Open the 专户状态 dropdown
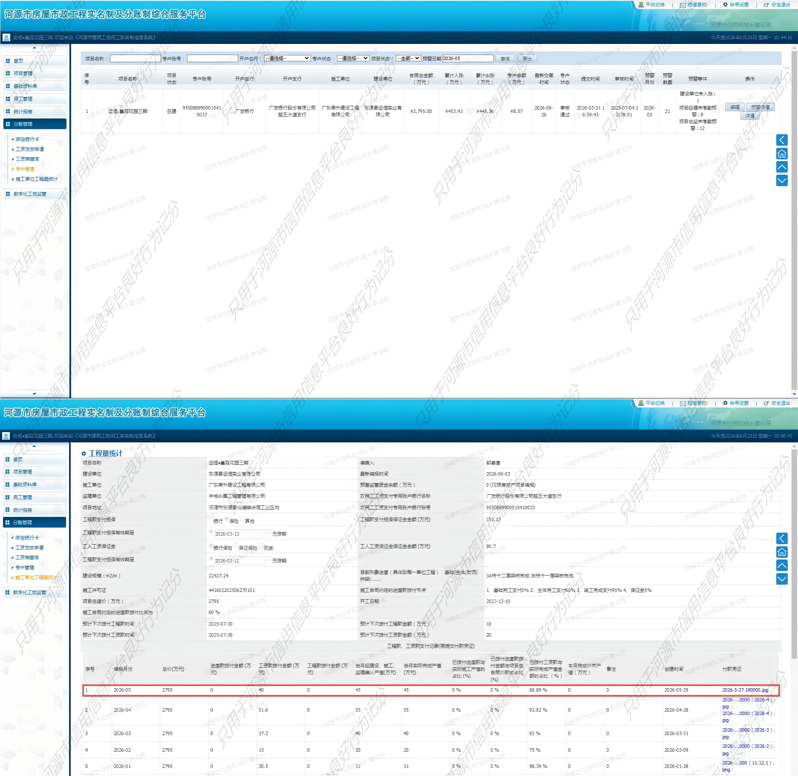The width and height of the screenshot is (798, 776). coord(353,58)
